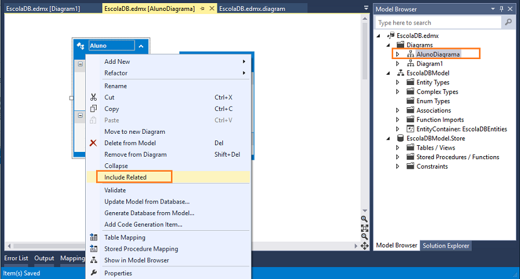
Task: Open the Error List tab
Action: (x=16, y=258)
